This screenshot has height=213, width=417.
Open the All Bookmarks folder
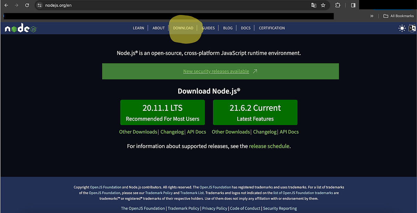pyautogui.click(x=398, y=16)
